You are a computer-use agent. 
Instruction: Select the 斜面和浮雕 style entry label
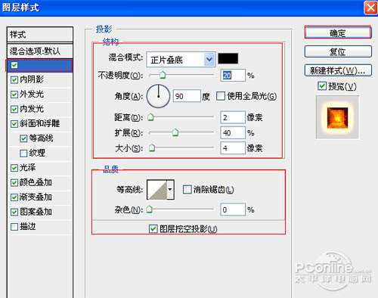pyautogui.click(x=40, y=123)
